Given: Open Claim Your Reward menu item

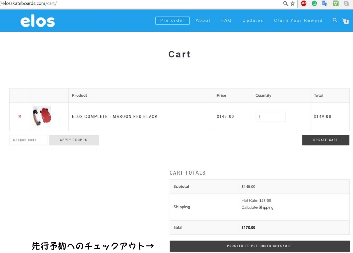Looking at the screenshot, I should (x=298, y=20).
